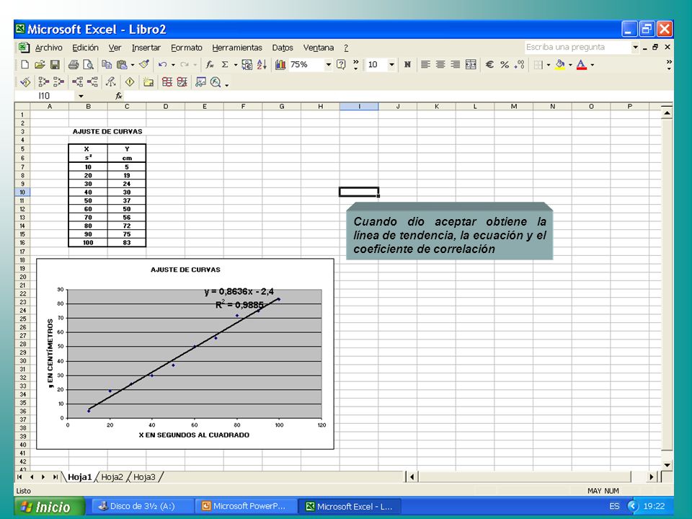Screen dimensions: 692x519
Task: Open font size 10 dropdown
Action: pos(391,65)
